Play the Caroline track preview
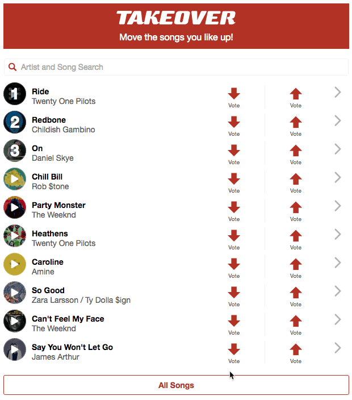352x400 pixels. (15, 264)
